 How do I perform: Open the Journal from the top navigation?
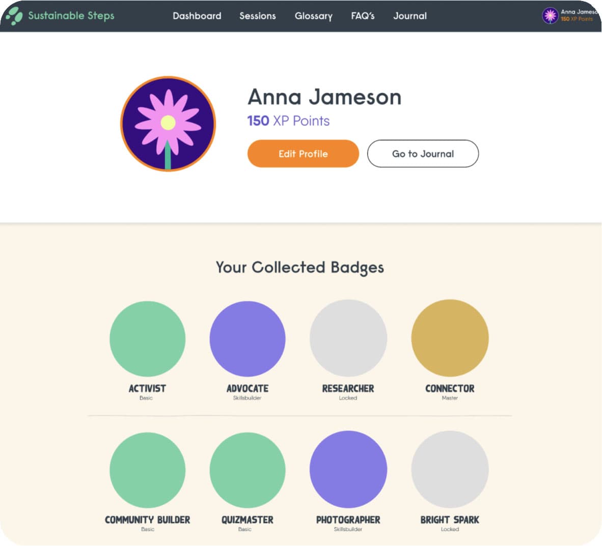[x=410, y=16]
